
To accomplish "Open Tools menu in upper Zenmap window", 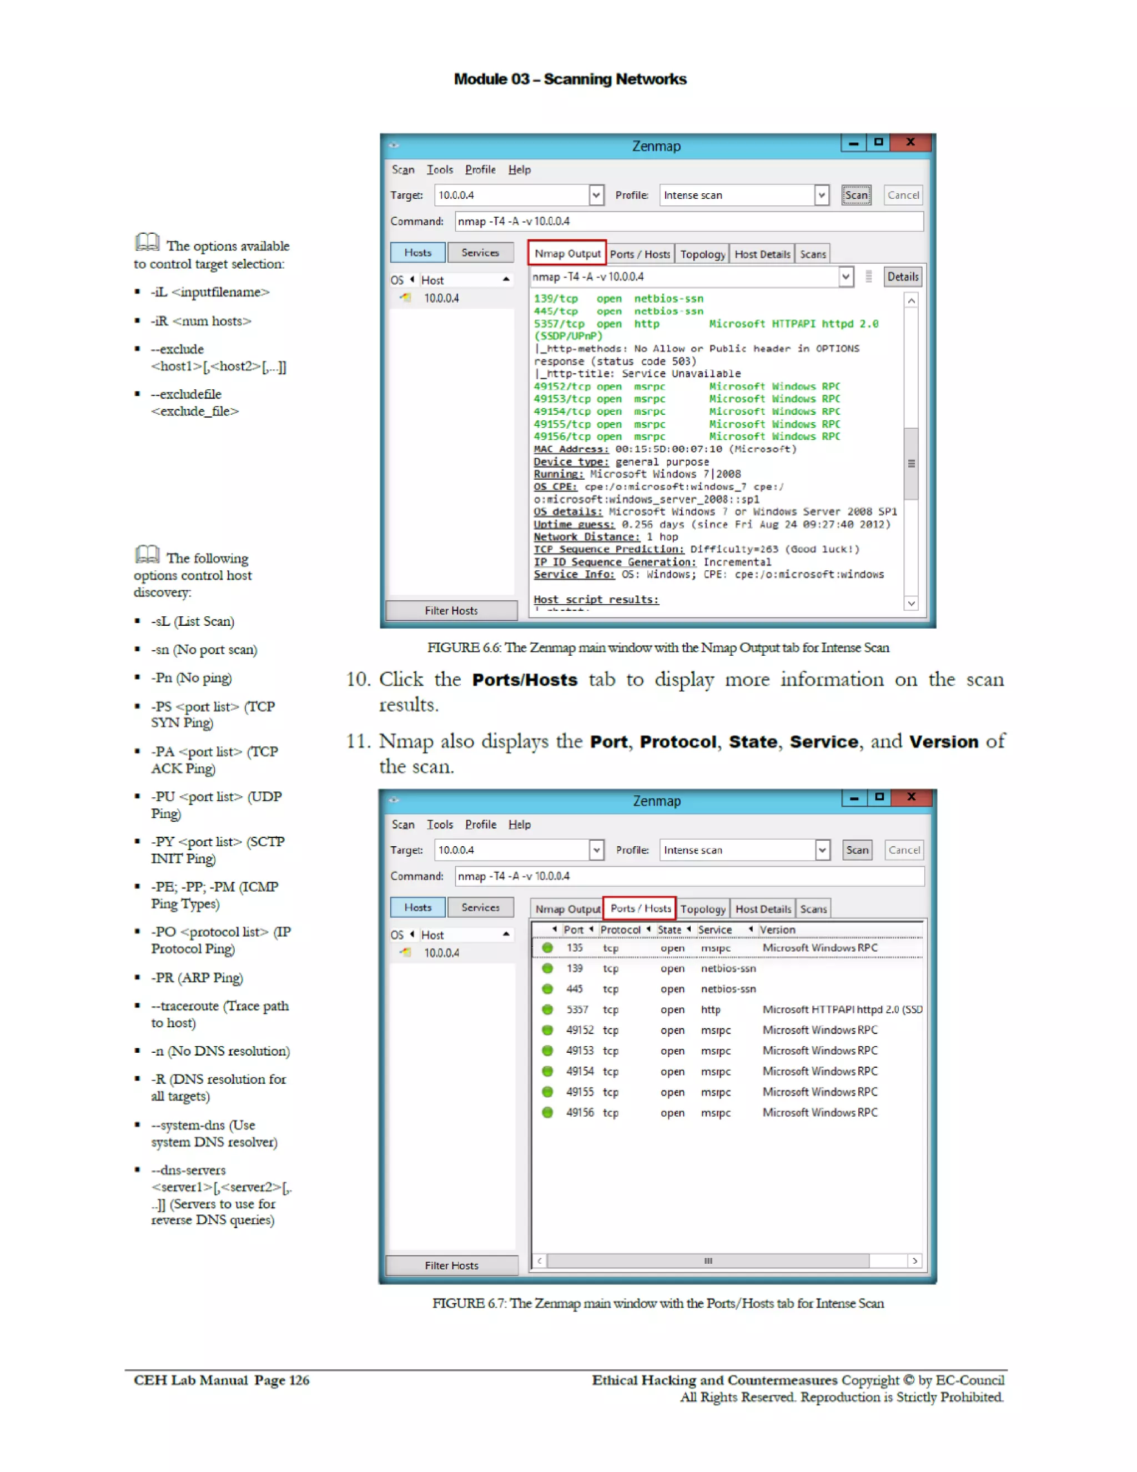I will click(x=440, y=170).
